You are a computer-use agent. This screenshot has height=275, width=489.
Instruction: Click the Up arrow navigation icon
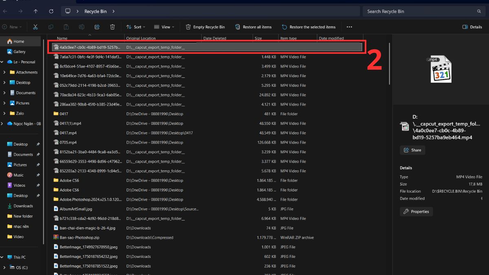(36, 11)
